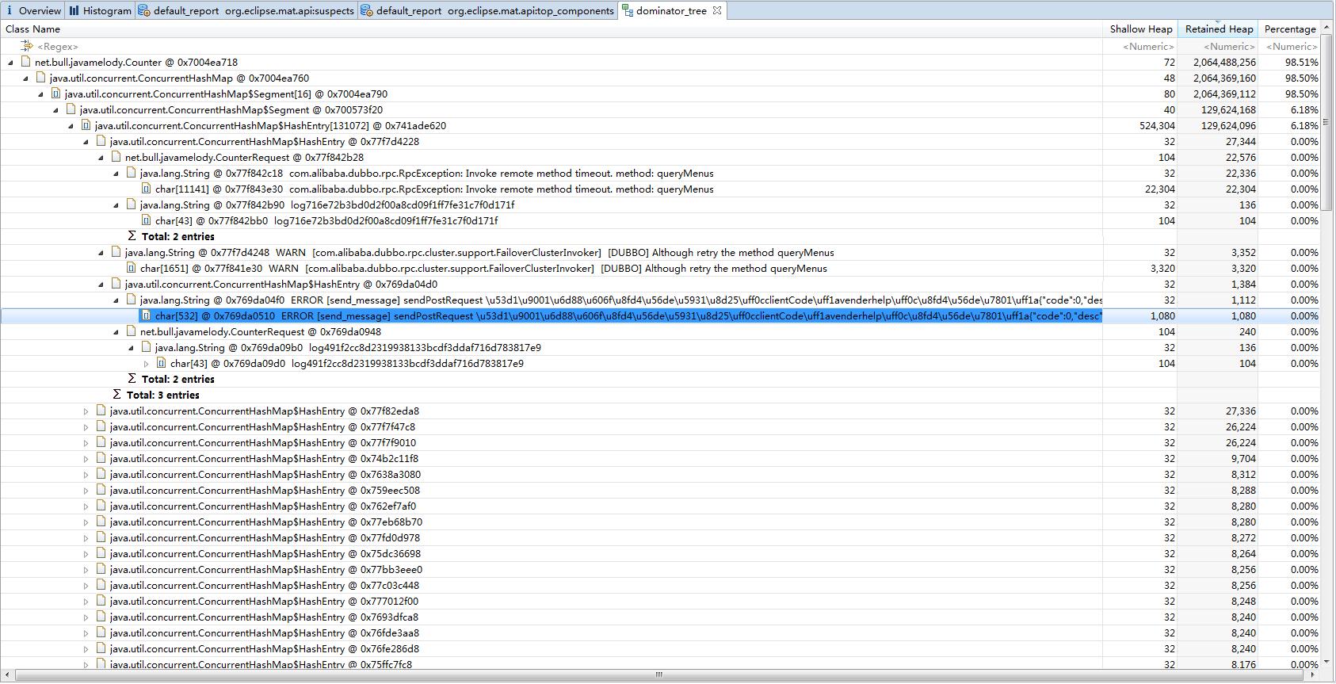This screenshot has width=1336, height=684.
Task: Click the tree icon on the dominator_tree tab
Action: click(627, 11)
